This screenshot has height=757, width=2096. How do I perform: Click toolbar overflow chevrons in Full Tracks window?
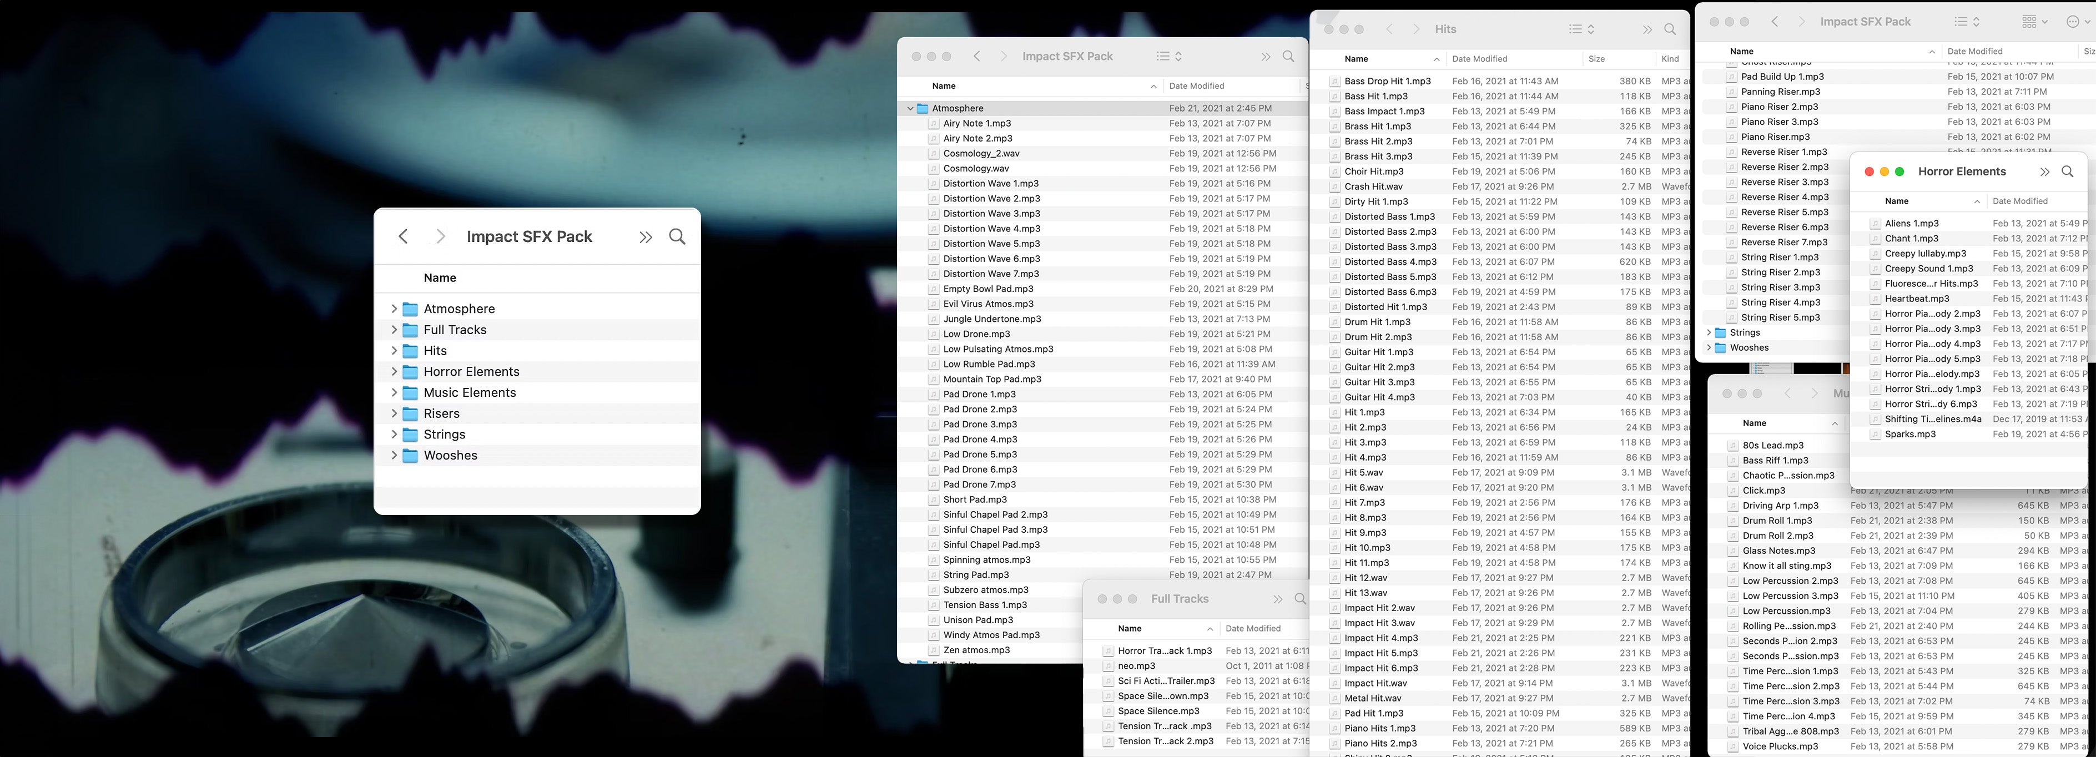point(1277,599)
